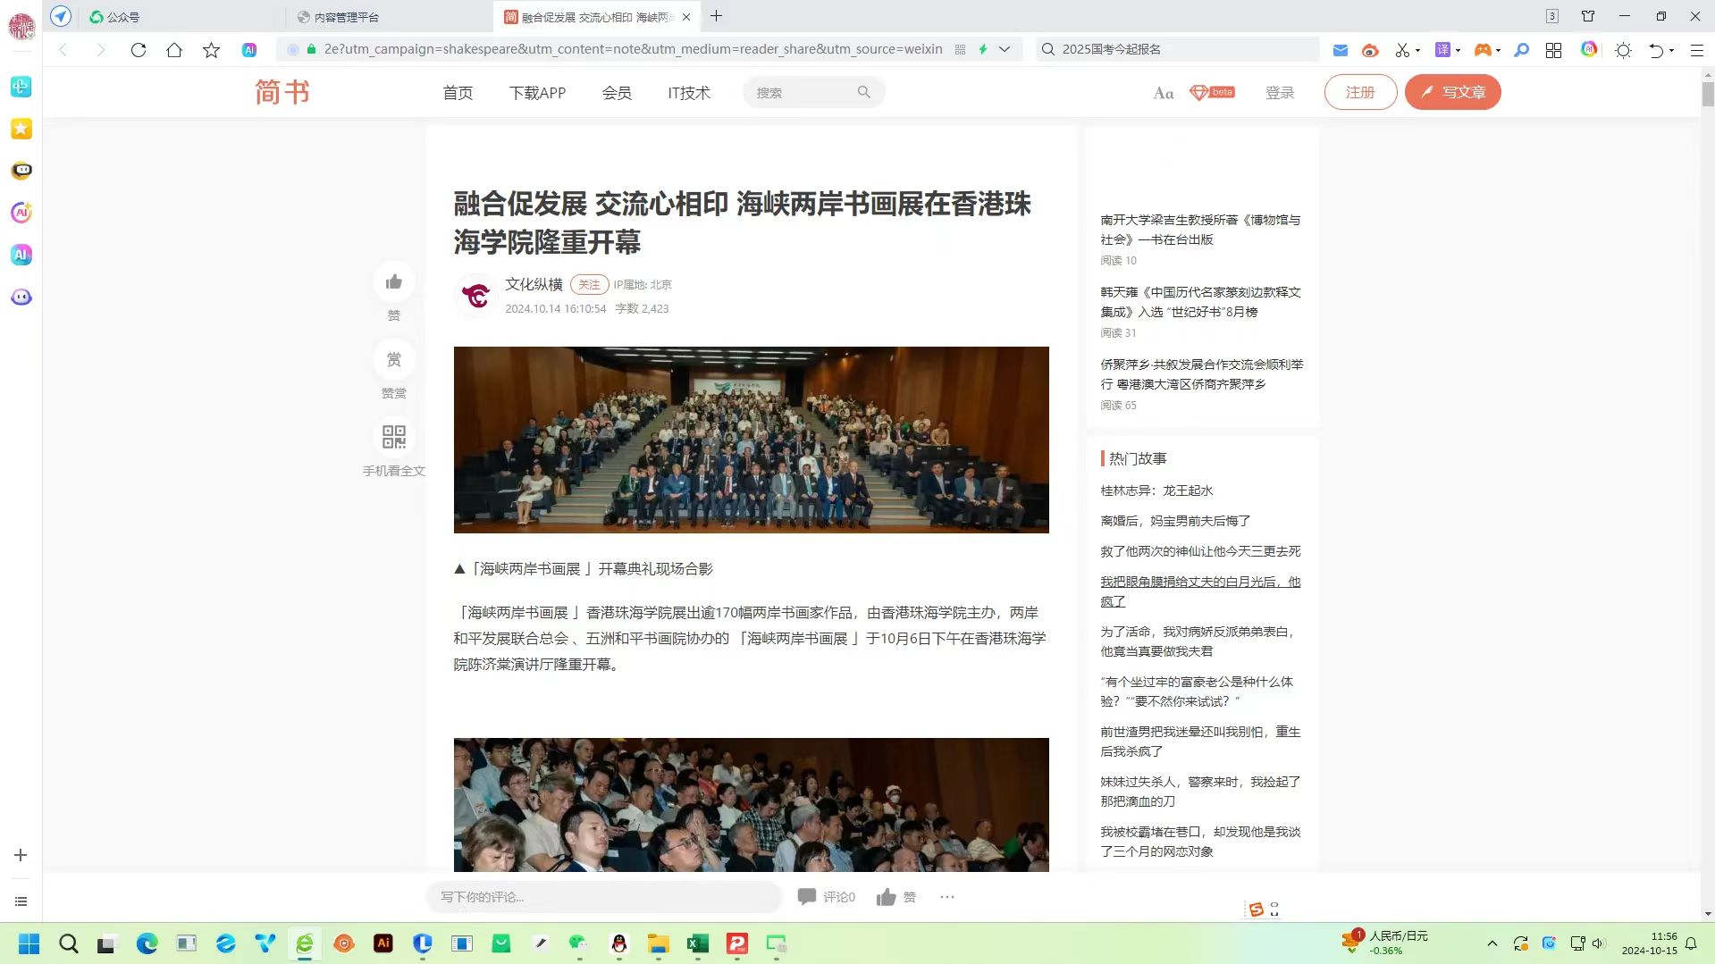Click the browser refresh icon
Image resolution: width=1715 pixels, height=964 pixels.
coord(138,50)
